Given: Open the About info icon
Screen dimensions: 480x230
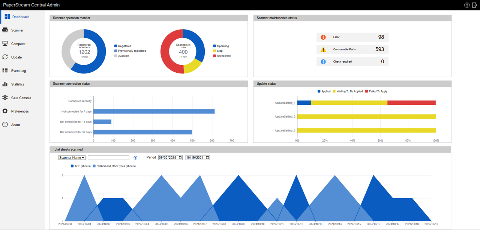Looking at the screenshot, I should point(5,124).
